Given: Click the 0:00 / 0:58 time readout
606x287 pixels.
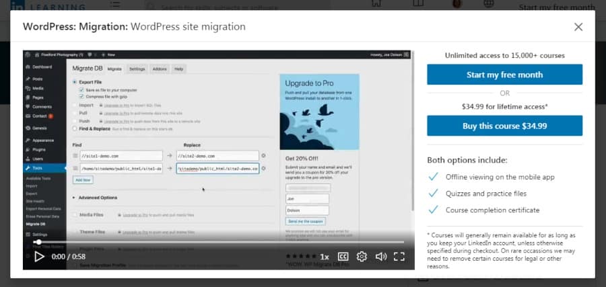Looking at the screenshot, I should coord(69,257).
